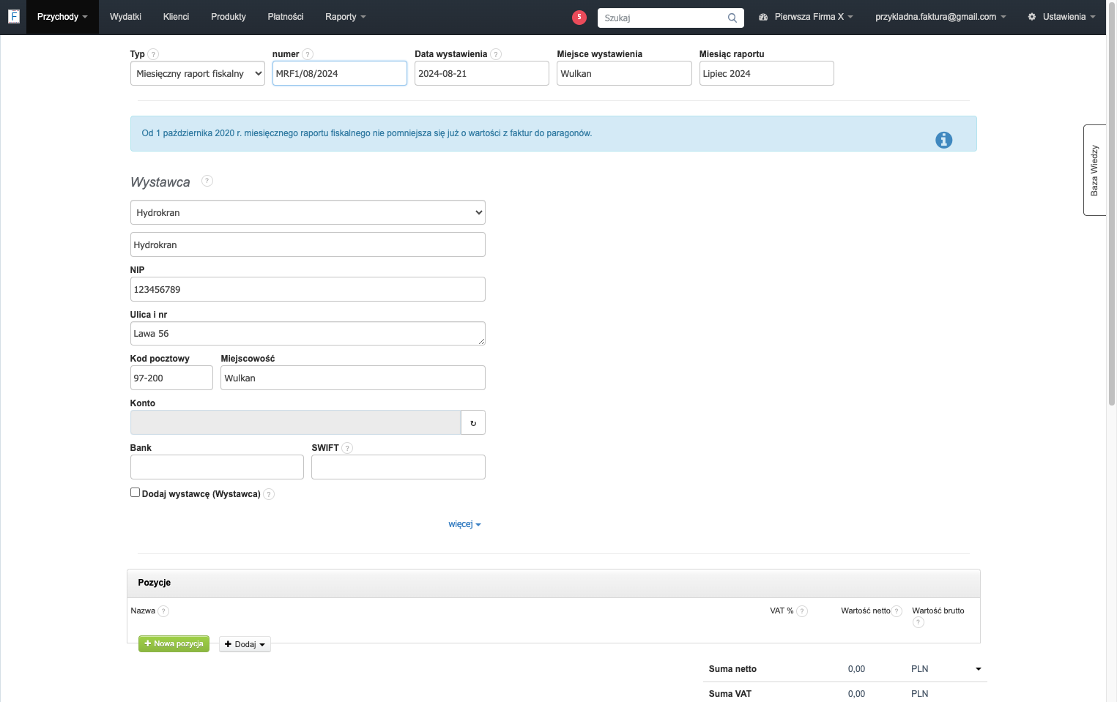Screen dimensions: 1117x702
Task: Go to Płatności menu item
Action: [x=286, y=17]
